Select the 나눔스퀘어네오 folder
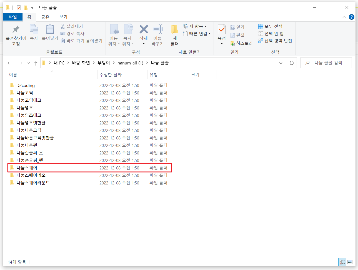 click(31, 175)
